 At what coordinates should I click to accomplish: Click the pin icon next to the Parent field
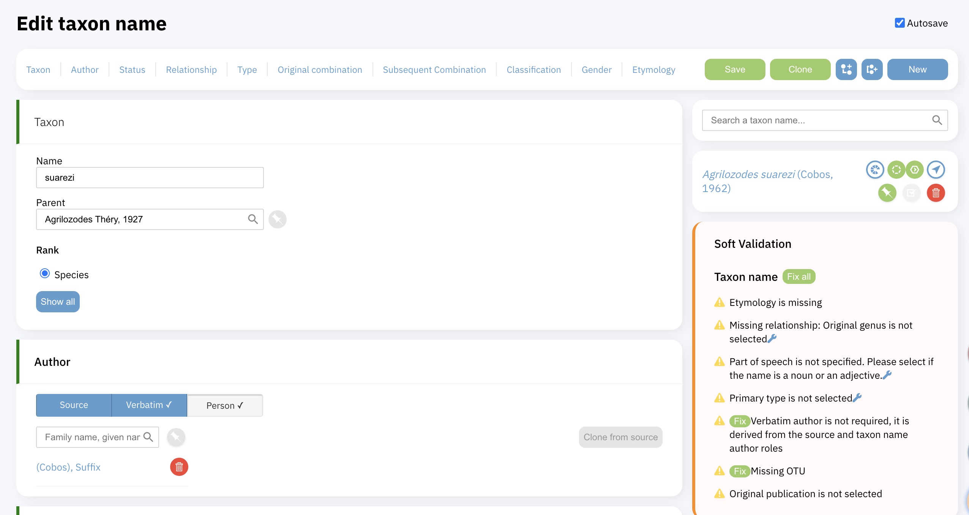coord(278,219)
